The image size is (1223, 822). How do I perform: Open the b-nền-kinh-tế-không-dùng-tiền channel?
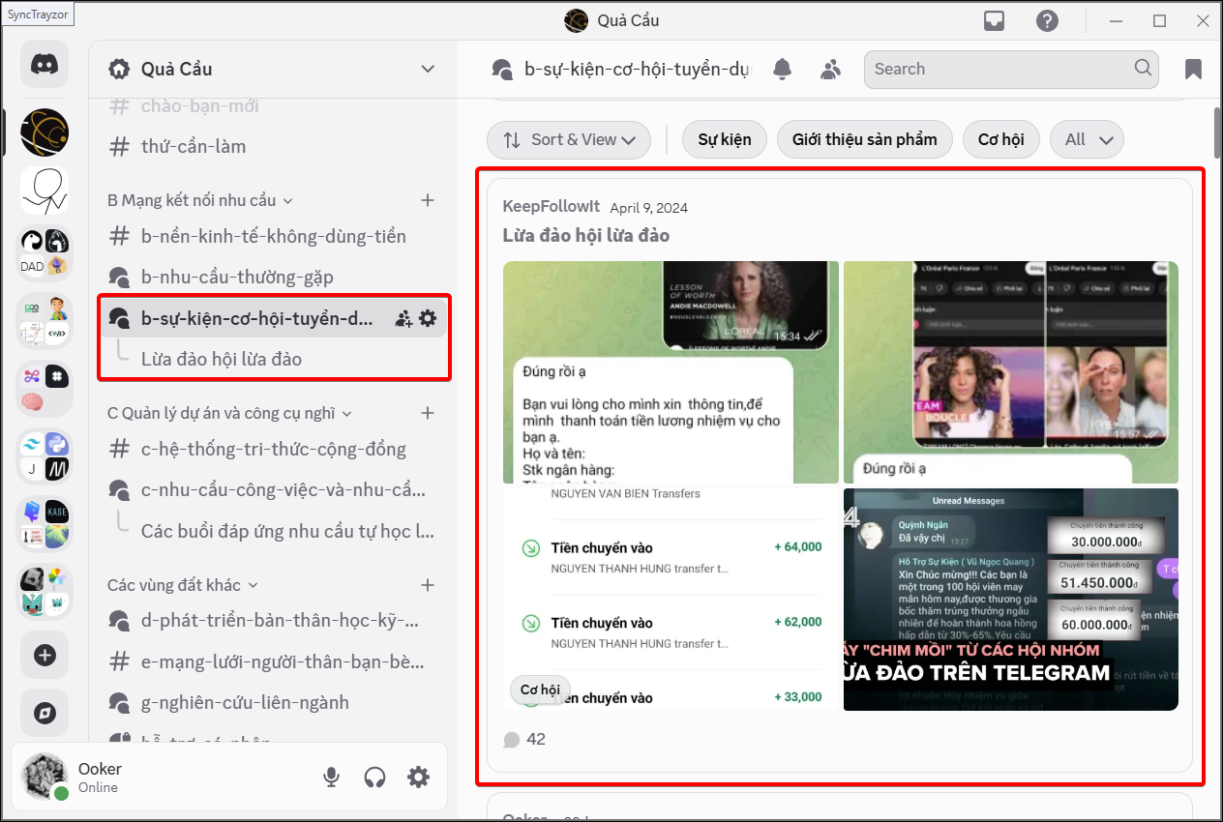pos(274,236)
